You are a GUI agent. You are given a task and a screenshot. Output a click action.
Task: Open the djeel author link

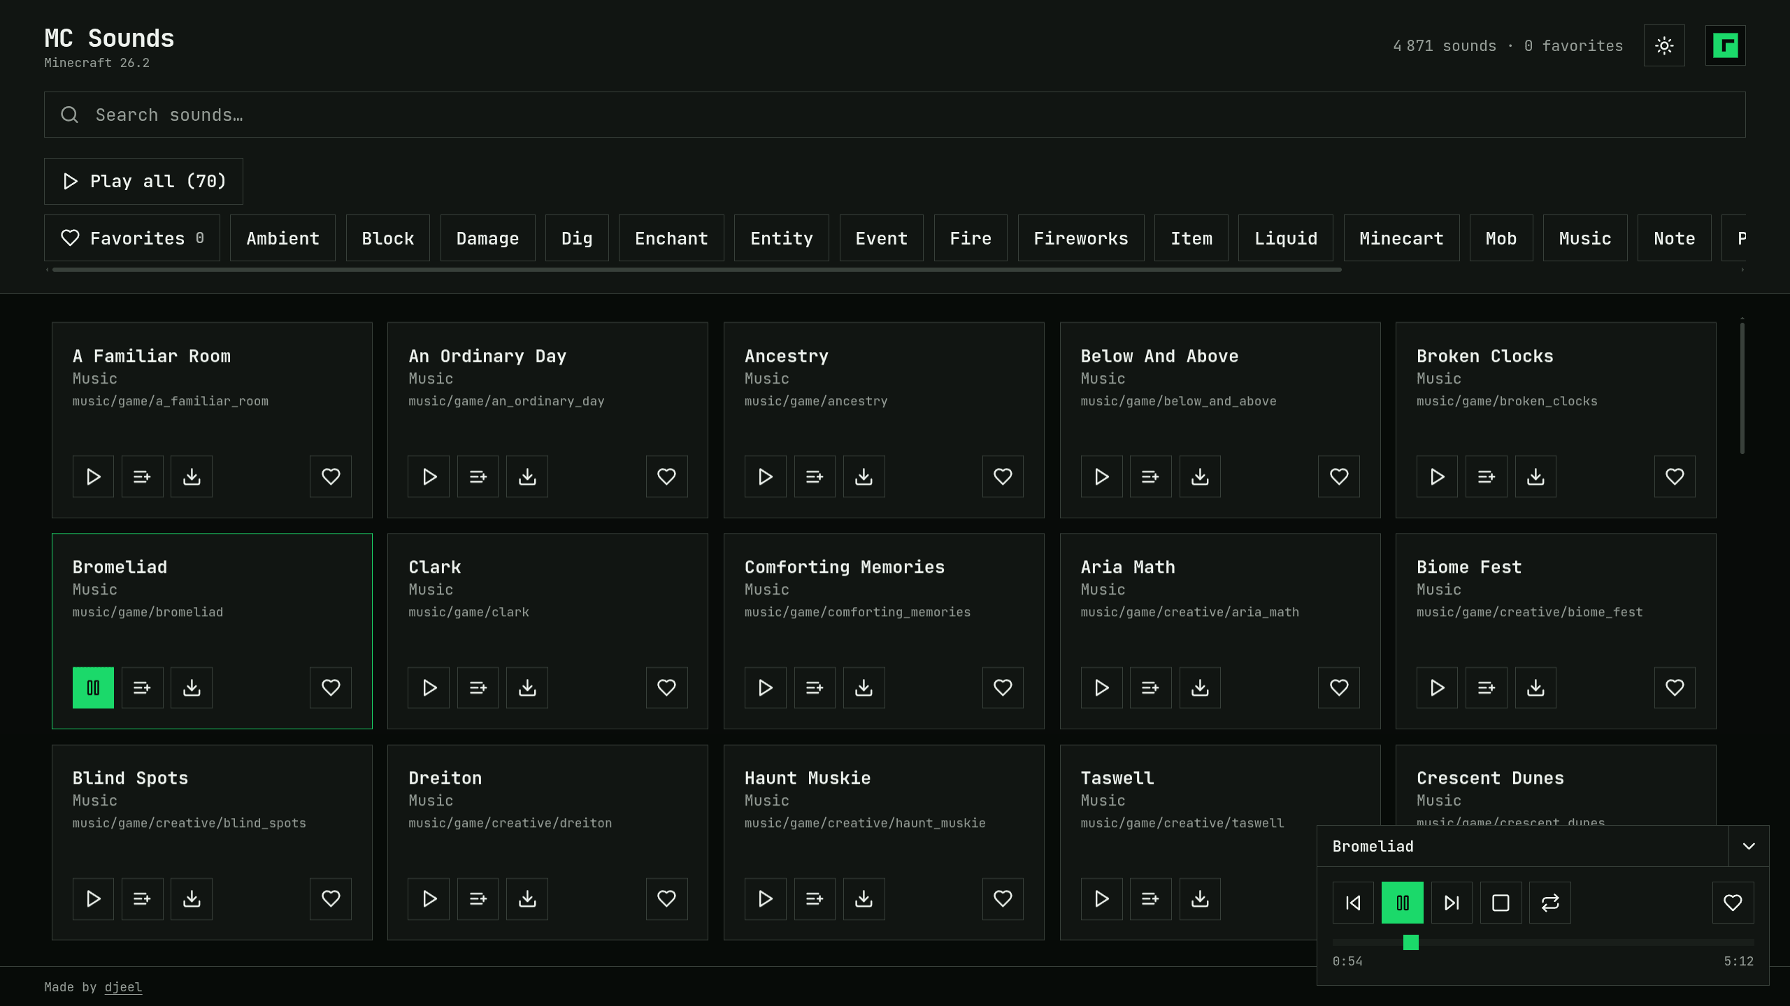[123, 987]
